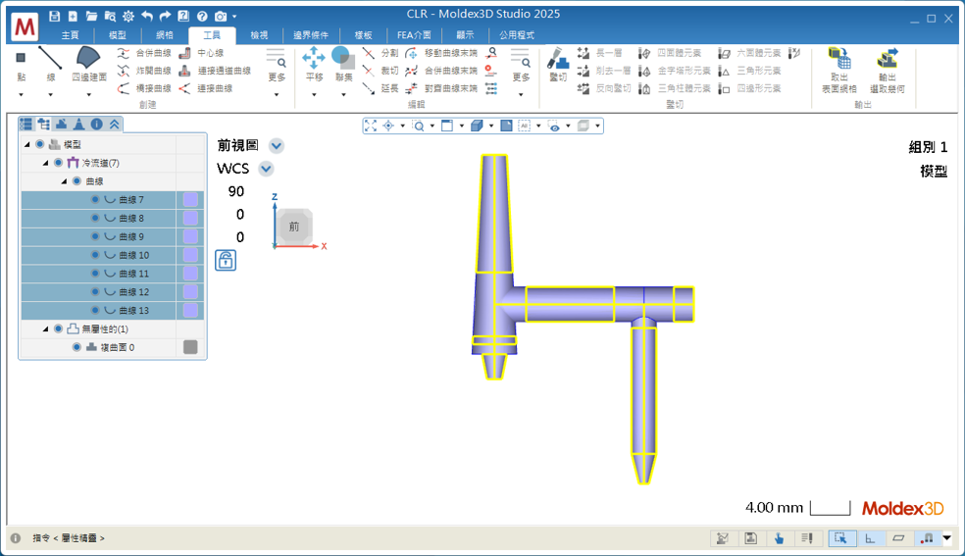The image size is (965, 556).
Task: Hide the 複曲面 0 item
Action: pyautogui.click(x=76, y=347)
